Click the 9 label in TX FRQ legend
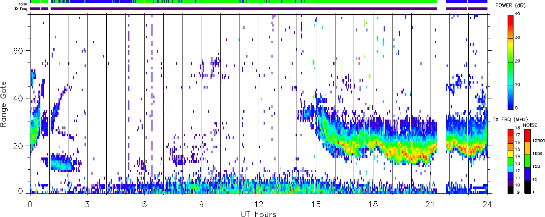Screen dimensions: 545x217 [518, 192]
